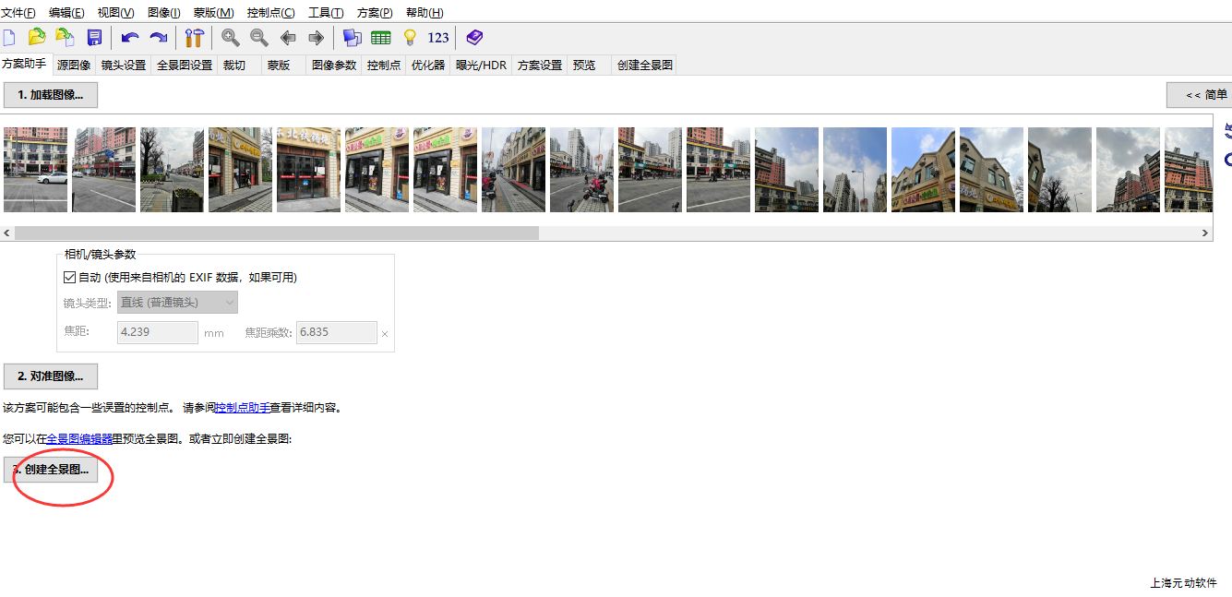Redo the last undone action
Image resolution: width=1232 pixels, height=597 pixels.
point(159,38)
